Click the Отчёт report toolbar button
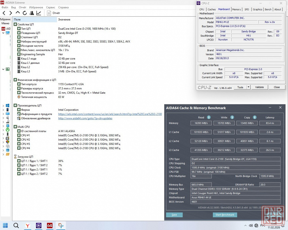Viewport: 288px width, 230px height. [54, 13]
